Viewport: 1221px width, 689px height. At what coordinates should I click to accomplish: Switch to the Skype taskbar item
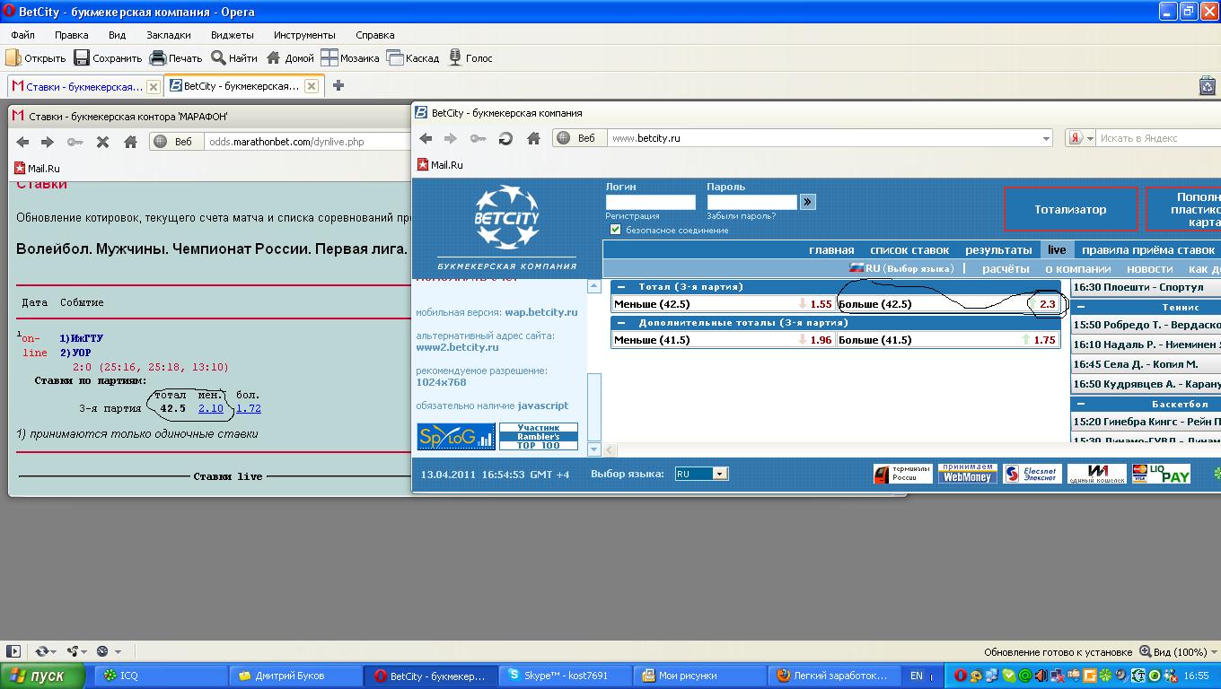pyautogui.click(x=564, y=676)
